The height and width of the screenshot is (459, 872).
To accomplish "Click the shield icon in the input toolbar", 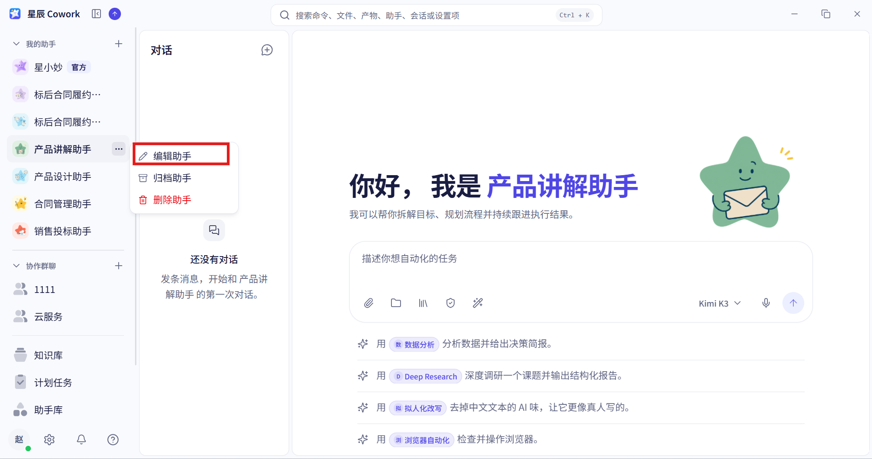I will pos(451,303).
